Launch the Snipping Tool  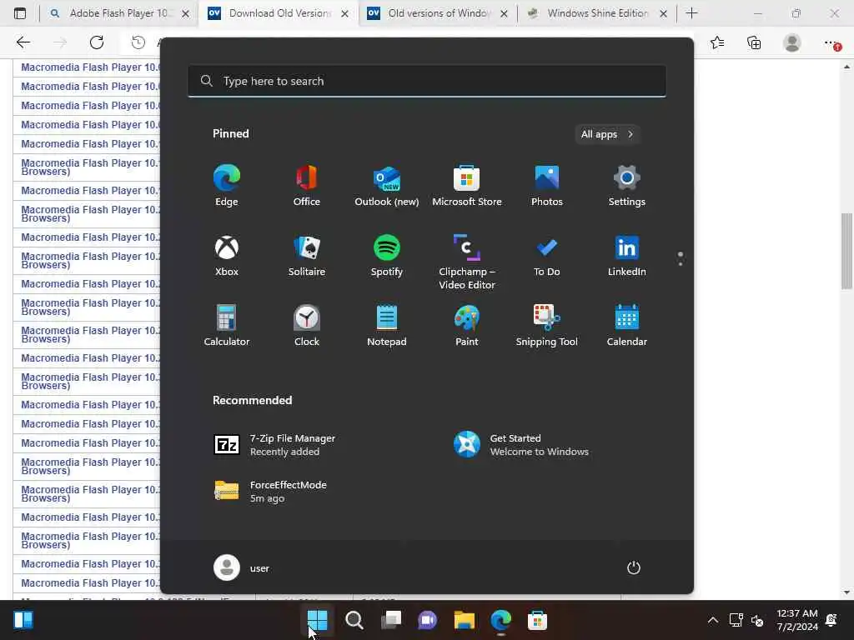click(547, 326)
